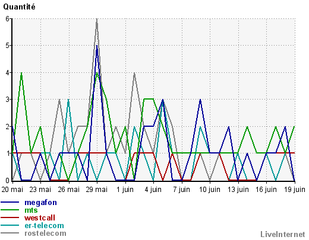Click the rostelecom legend label
The width and height of the screenshot is (309, 240).
[x=45, y=233]
